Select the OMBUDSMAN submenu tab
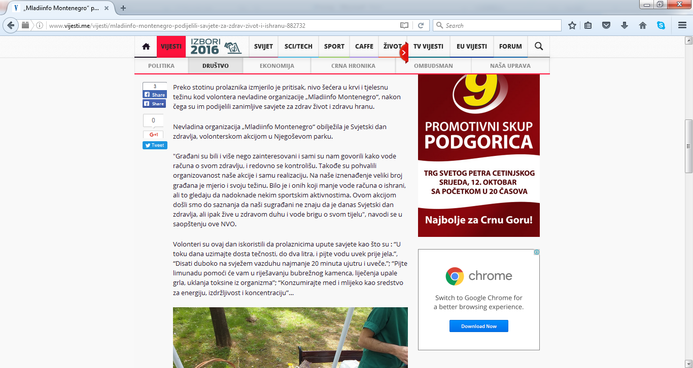 (x=433, y=66)
